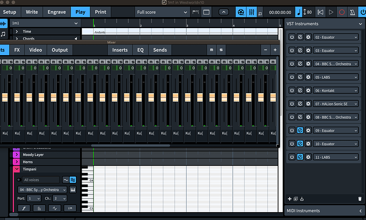Delete the VST instrument with trash icon

(x=360, y=199)
